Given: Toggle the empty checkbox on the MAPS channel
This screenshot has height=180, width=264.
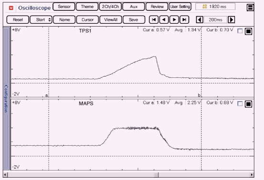Looking at the screenshot, I should click(x=240, y=104).
